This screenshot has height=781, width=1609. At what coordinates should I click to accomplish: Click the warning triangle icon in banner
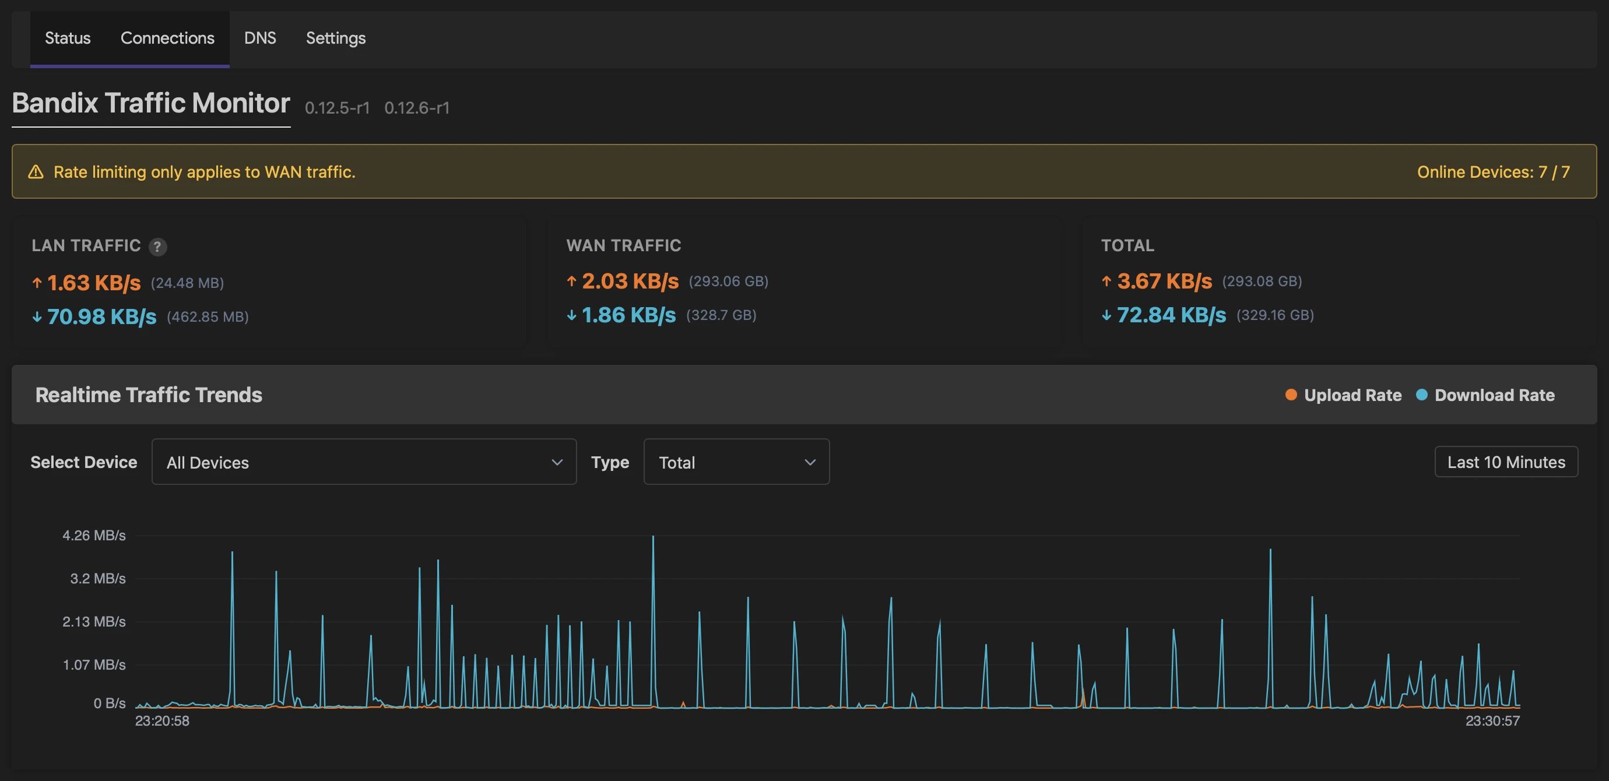(36, 172)
